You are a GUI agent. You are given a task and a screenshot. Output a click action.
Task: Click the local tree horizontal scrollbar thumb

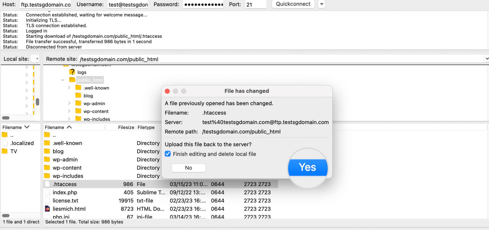click(x=6, y=118)
